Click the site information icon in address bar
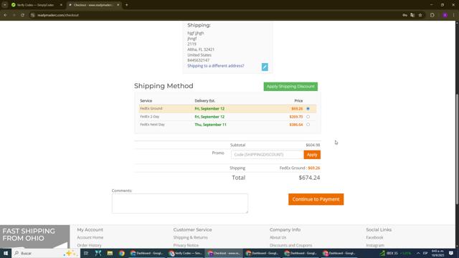The width and height of the screenshot is (459, 258). [33, 15]
